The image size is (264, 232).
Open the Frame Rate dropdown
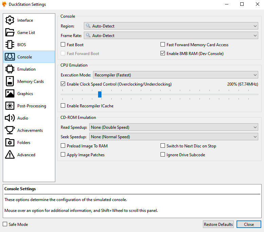click(171, 36)
